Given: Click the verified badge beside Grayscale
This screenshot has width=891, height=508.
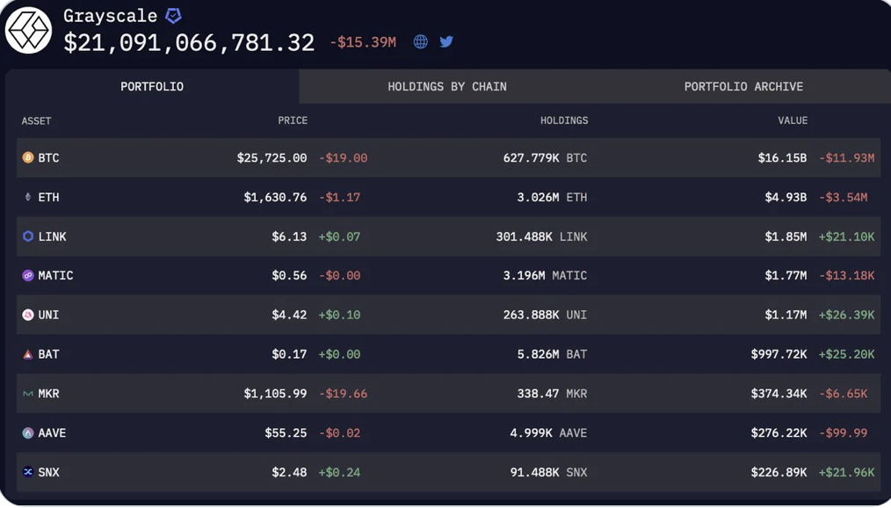Looking at the screenshot, I should point(173,16).
